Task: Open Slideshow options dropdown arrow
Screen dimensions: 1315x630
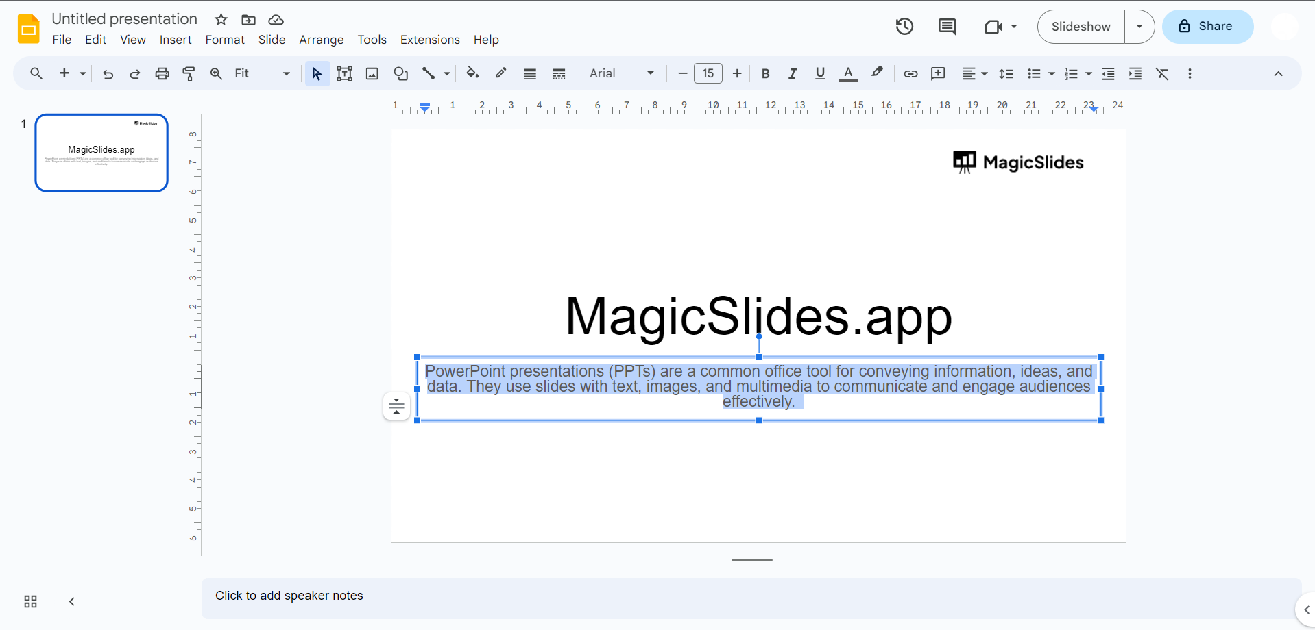Action: click(1139, 27)
